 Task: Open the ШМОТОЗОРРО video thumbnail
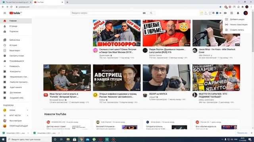(x=117, y=33)
